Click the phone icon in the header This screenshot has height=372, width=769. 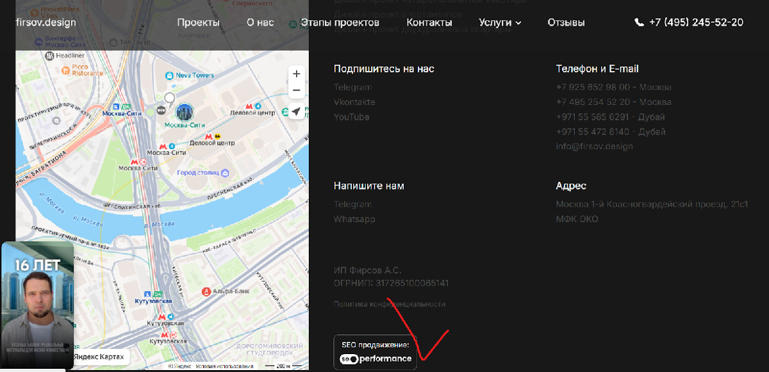[x=639, y=22]
